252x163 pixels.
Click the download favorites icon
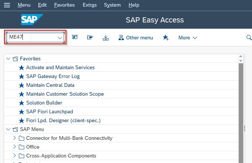click(106, 38)
